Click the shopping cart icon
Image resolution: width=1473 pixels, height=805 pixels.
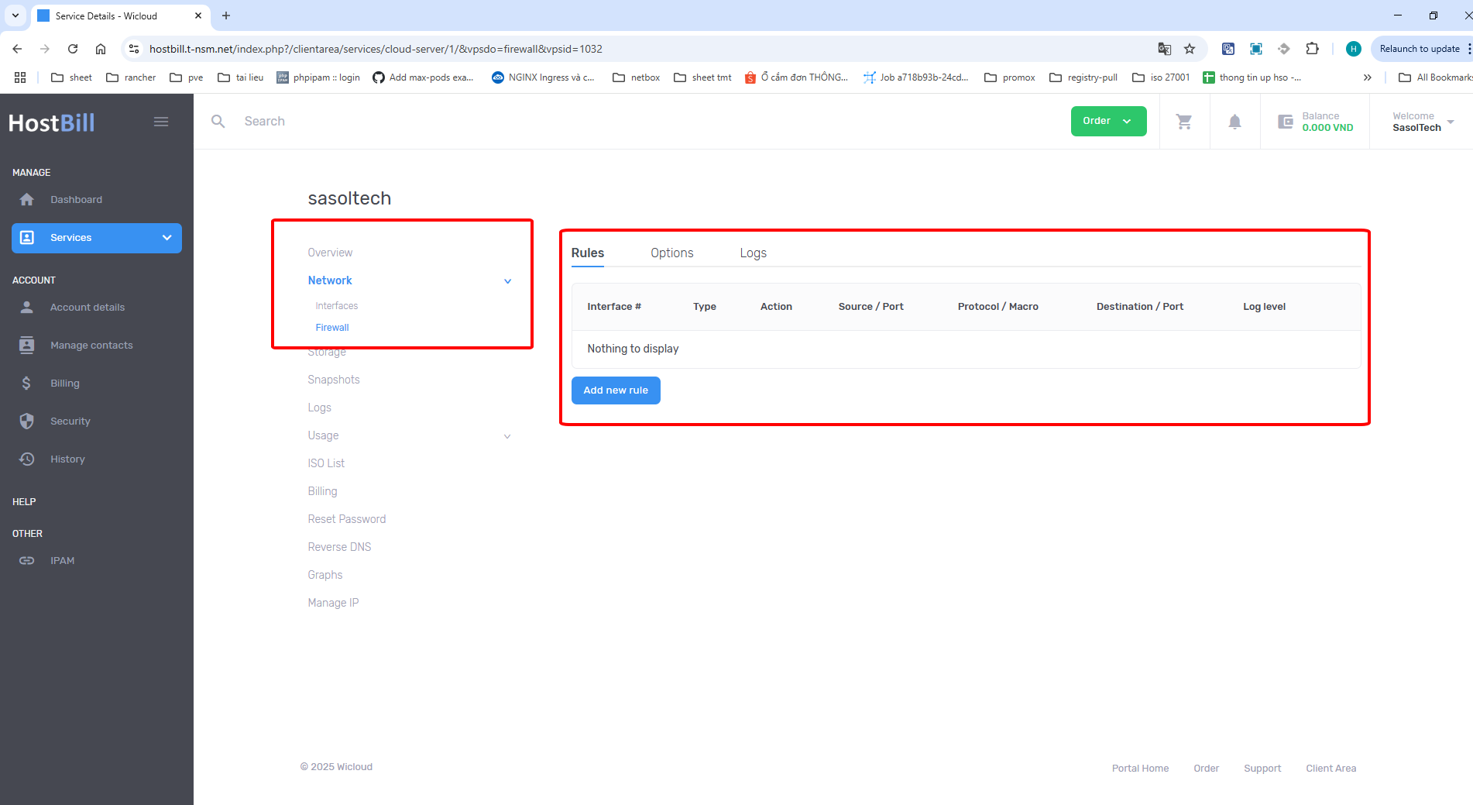click(1184, 122)
